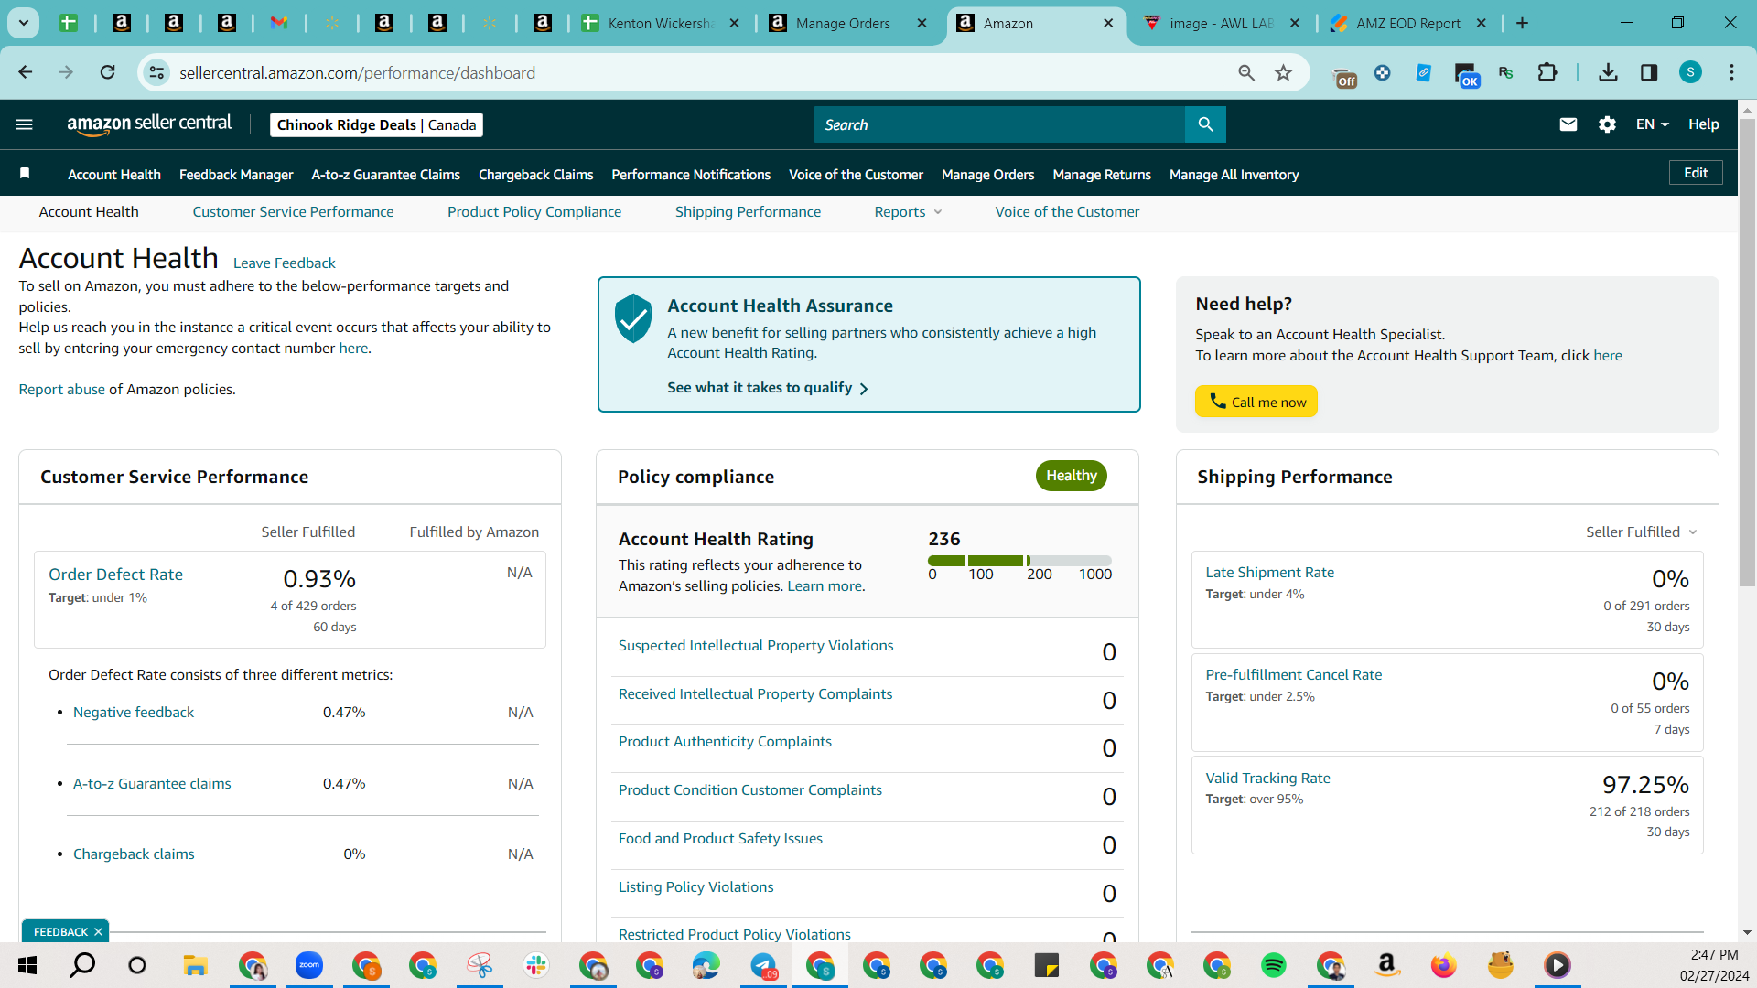View site information icon in address bar
Screen dimensions: 1757x988
157,72
